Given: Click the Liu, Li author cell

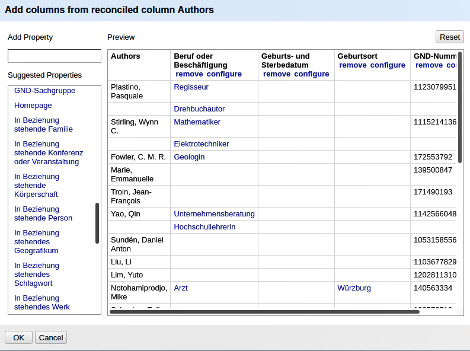Looking at the screenshot, I should click(139, 262).
